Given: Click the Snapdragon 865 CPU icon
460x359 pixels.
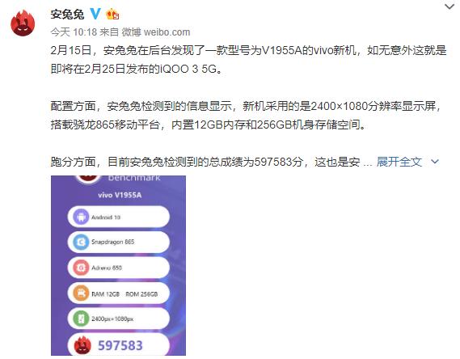Looking at the screenshot, I should click(x=81, y=242).
